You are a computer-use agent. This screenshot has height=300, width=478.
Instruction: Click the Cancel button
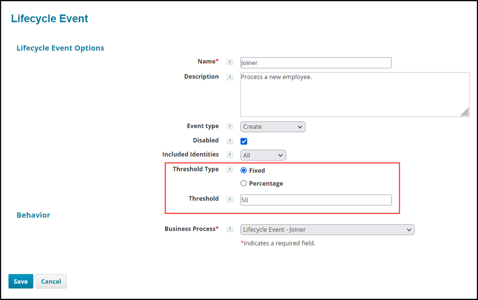click(x=51, y=281)
